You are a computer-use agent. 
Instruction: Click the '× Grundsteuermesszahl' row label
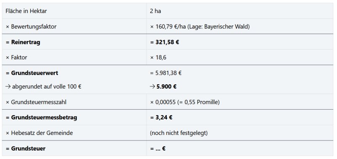pos(36,102)
